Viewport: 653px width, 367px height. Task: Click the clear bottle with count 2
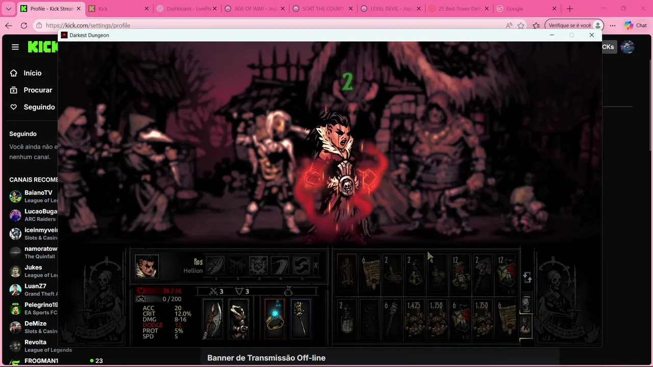[x=347, y=320]
